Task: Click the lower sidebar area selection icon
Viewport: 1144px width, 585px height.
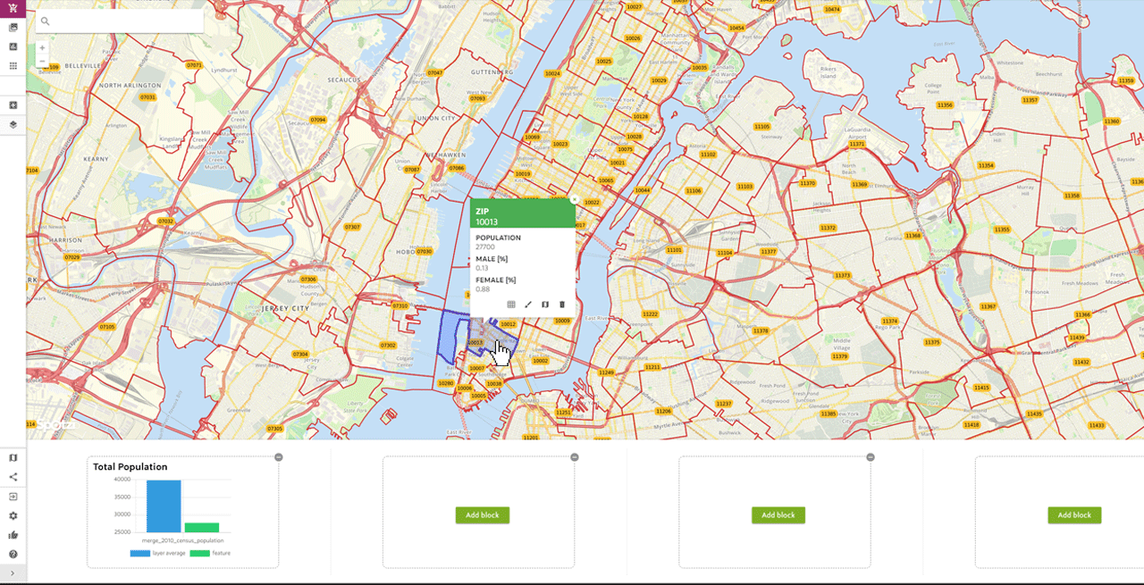Action: (13, 105)
